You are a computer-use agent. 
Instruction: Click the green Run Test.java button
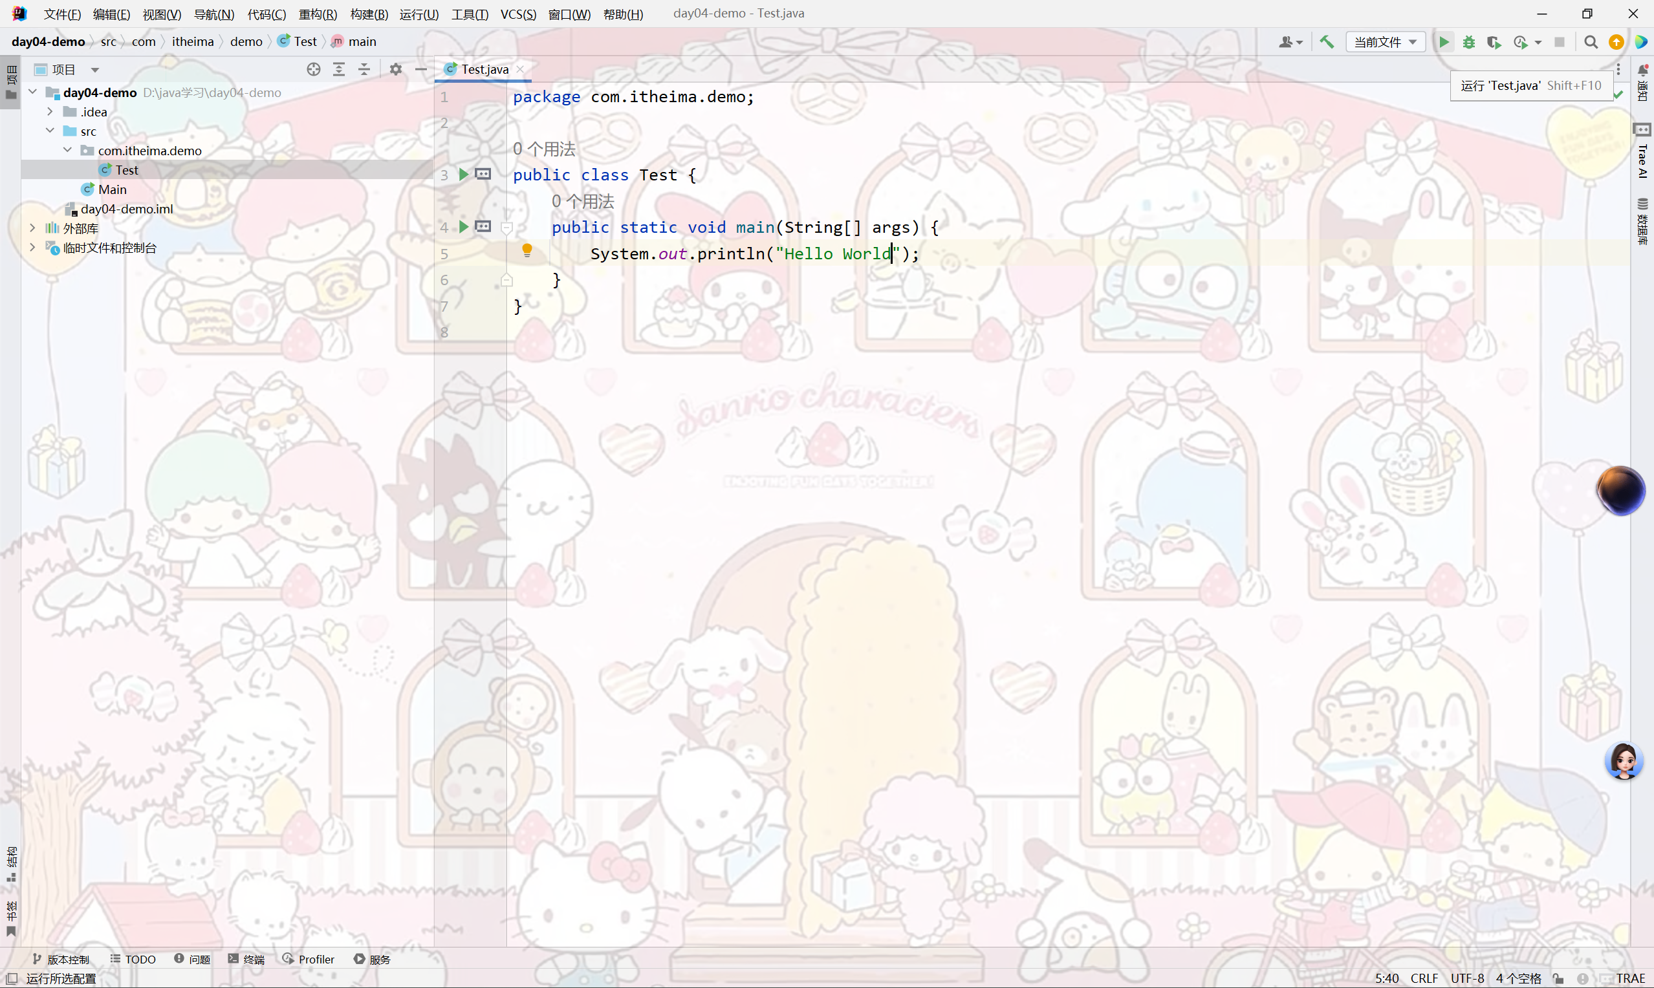(1444, 42)
